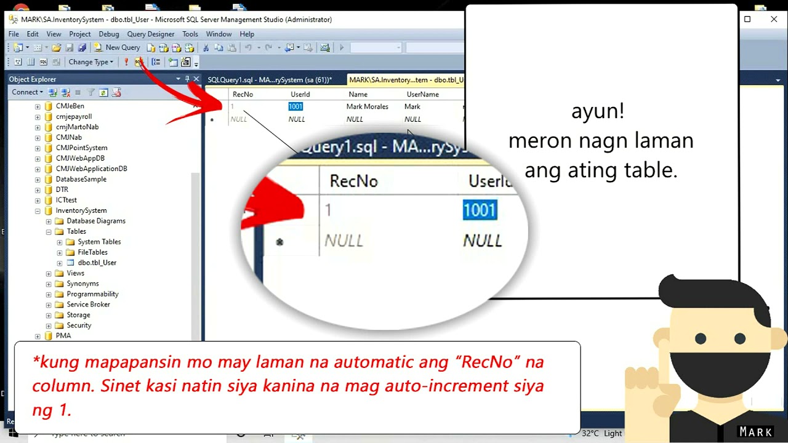Open Object Explorer window position dropdown arrow
The image size is (788, 443).
pyautogui.click(x=178, y=79)
